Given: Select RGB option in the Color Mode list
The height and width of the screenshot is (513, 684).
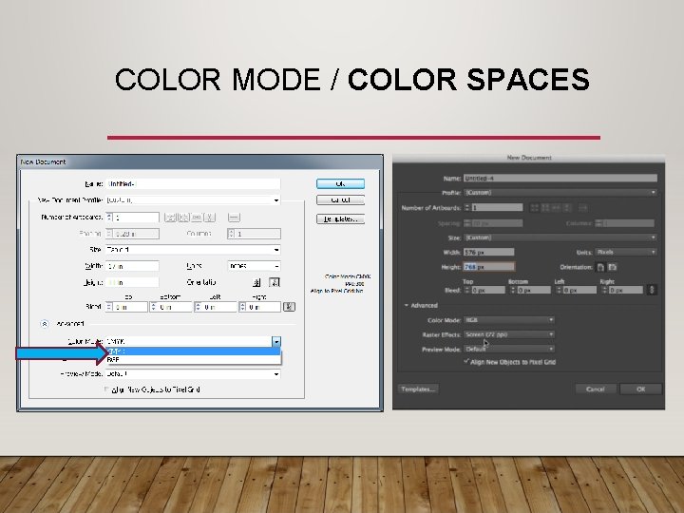Looking at the screenshot, I should coord(193,360).
